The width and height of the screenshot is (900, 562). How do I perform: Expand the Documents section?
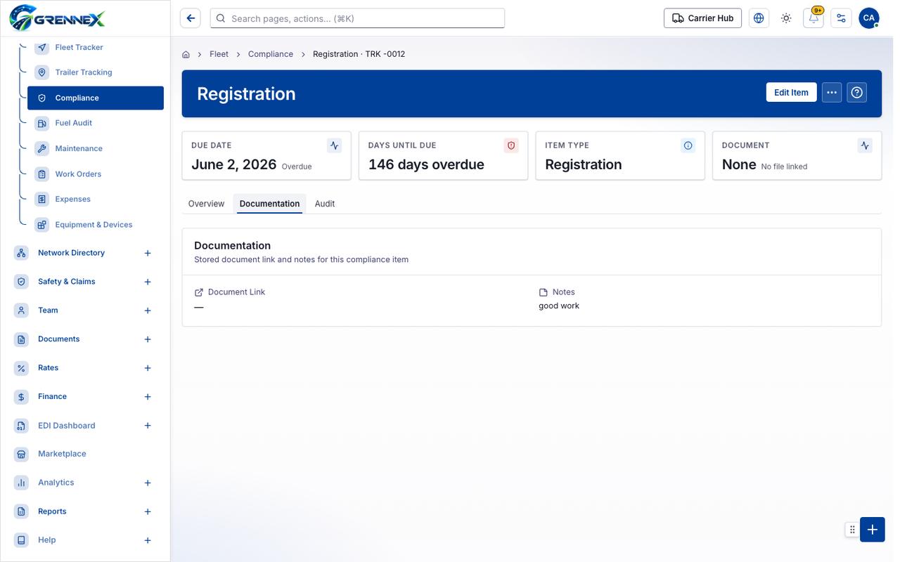[x=148, y=339]
